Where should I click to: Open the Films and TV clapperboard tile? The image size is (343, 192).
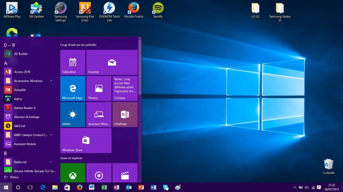[125, 173]
